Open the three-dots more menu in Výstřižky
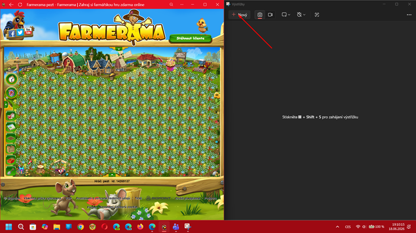Screen dimensions: 416x233 coord(409,15)
